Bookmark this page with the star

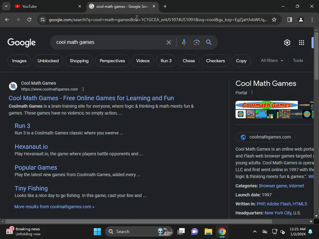[274, 20]
